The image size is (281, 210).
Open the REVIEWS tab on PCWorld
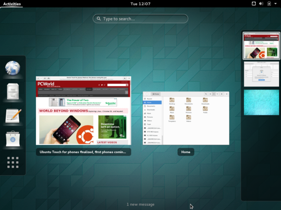pyautogui.click(x=47, y=89)
